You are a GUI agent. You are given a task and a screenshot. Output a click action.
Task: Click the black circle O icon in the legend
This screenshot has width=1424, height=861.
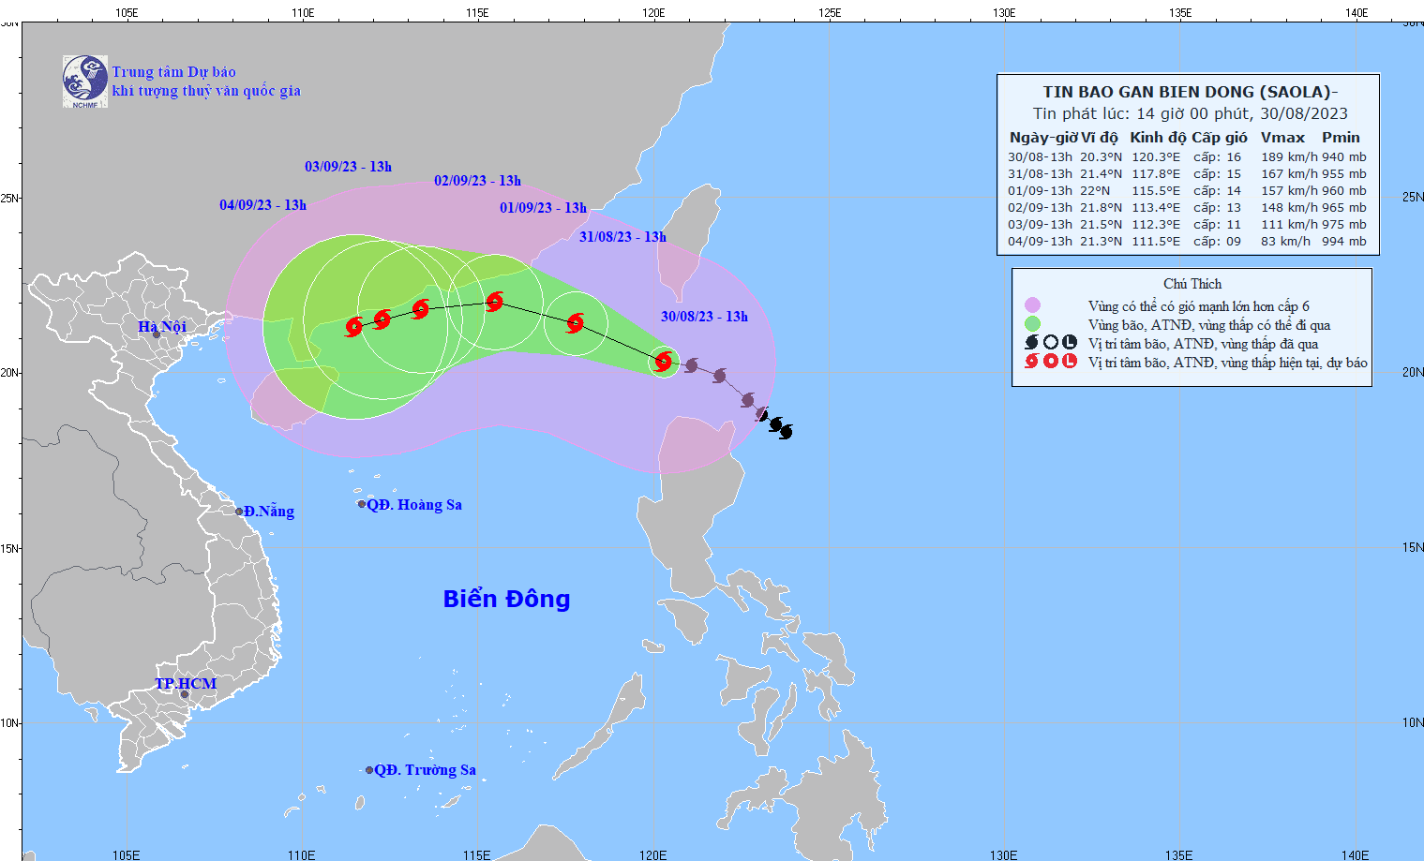click(1051, 343)
